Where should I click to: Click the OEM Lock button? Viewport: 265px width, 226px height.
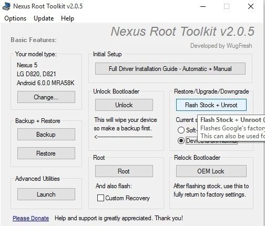tap(211, 171)
